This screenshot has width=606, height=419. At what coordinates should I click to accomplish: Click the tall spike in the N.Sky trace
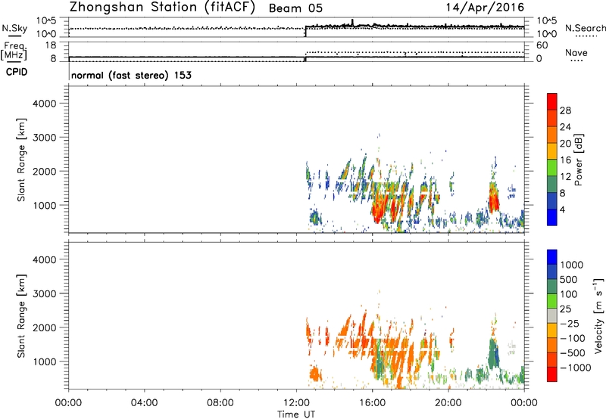[x=352, y=23]
